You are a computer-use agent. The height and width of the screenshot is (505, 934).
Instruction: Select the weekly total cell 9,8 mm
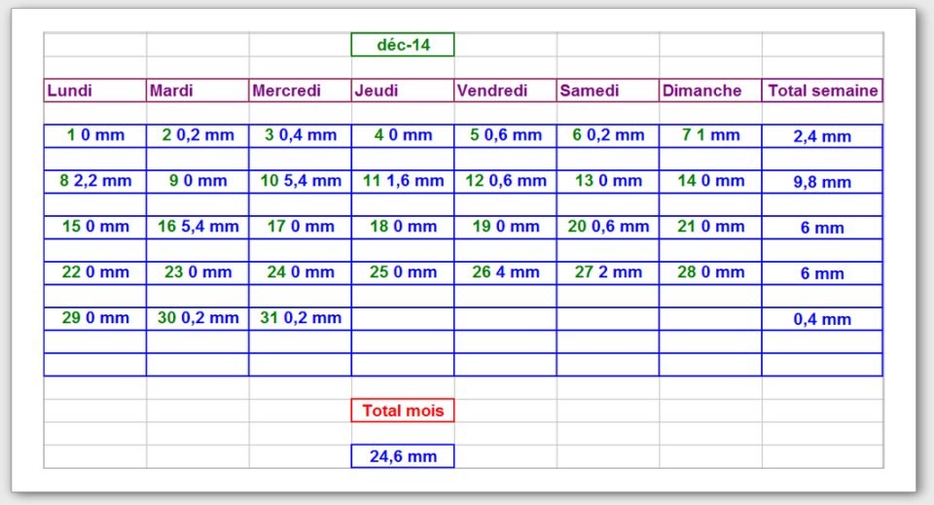822,182
